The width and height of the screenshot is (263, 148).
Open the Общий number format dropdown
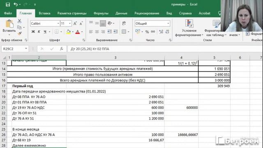click(168, 23)
